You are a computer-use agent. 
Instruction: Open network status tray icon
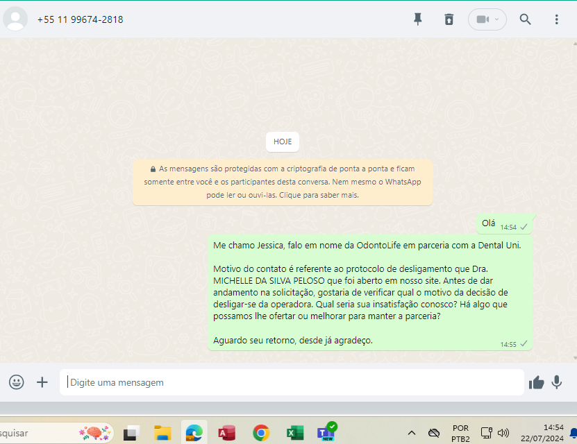[x=487, y=433]
